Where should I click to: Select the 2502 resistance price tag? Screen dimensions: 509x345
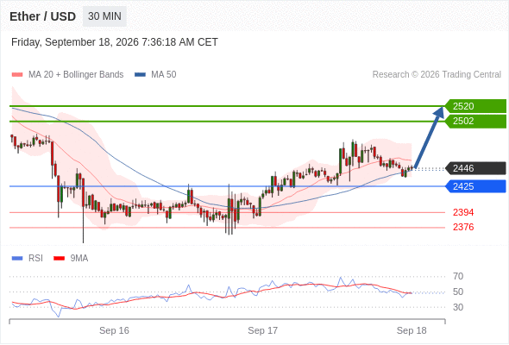(x=475, y=121)
